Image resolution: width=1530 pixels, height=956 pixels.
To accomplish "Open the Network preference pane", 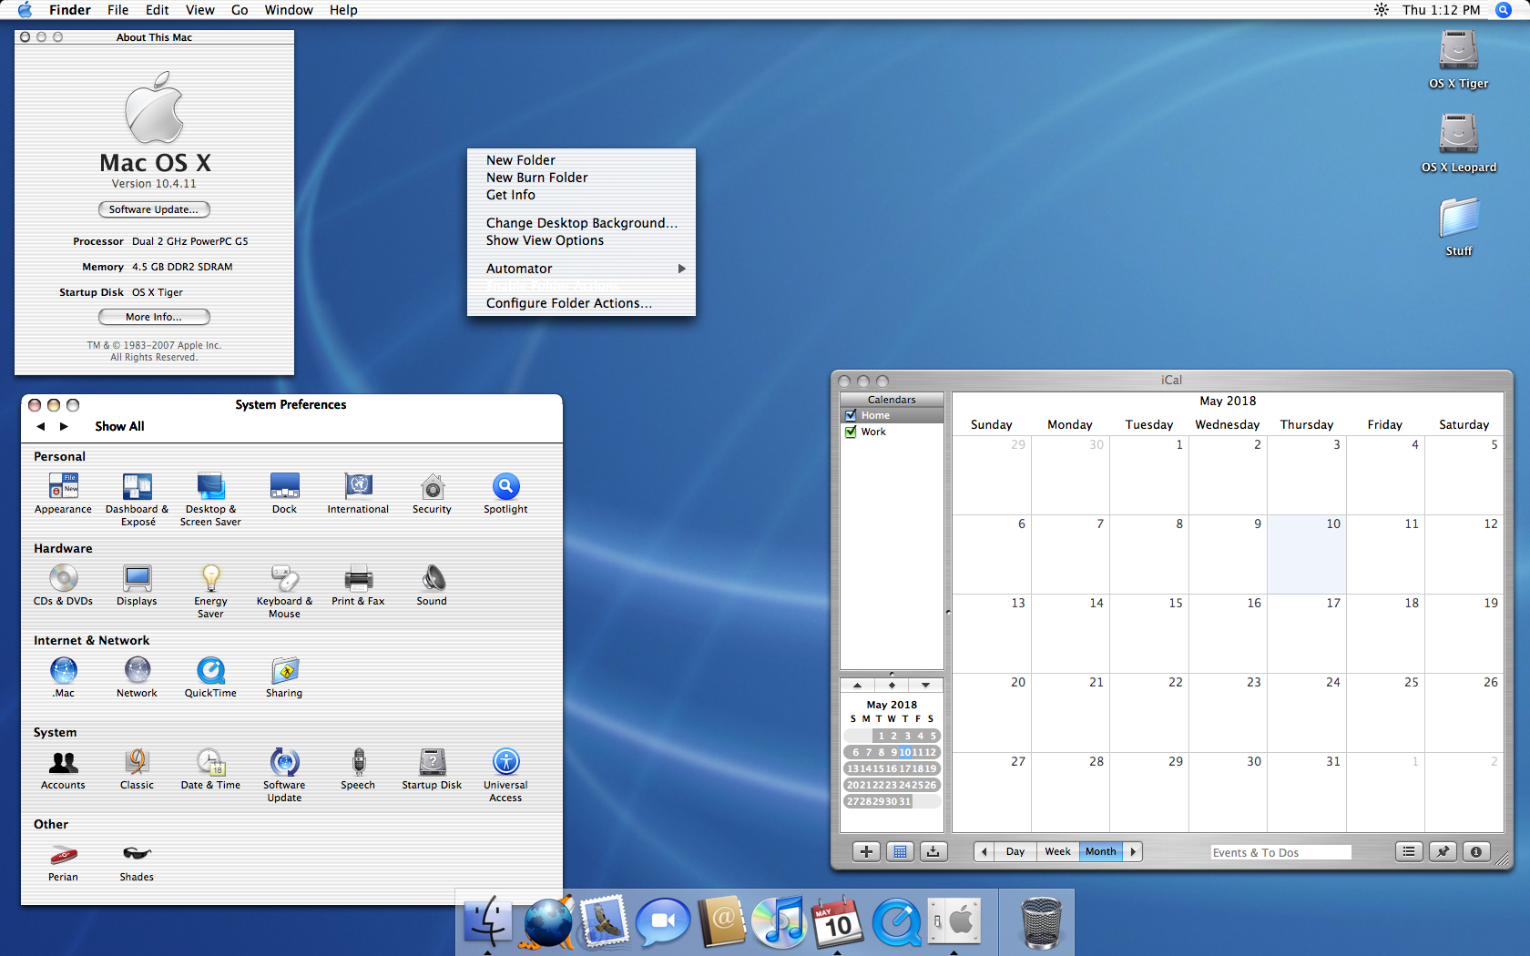I will tap(137, 677).
